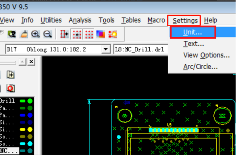Click Drill layer bright green draw swatch
The image size is (236, 155).
click(x=23, y=101)
